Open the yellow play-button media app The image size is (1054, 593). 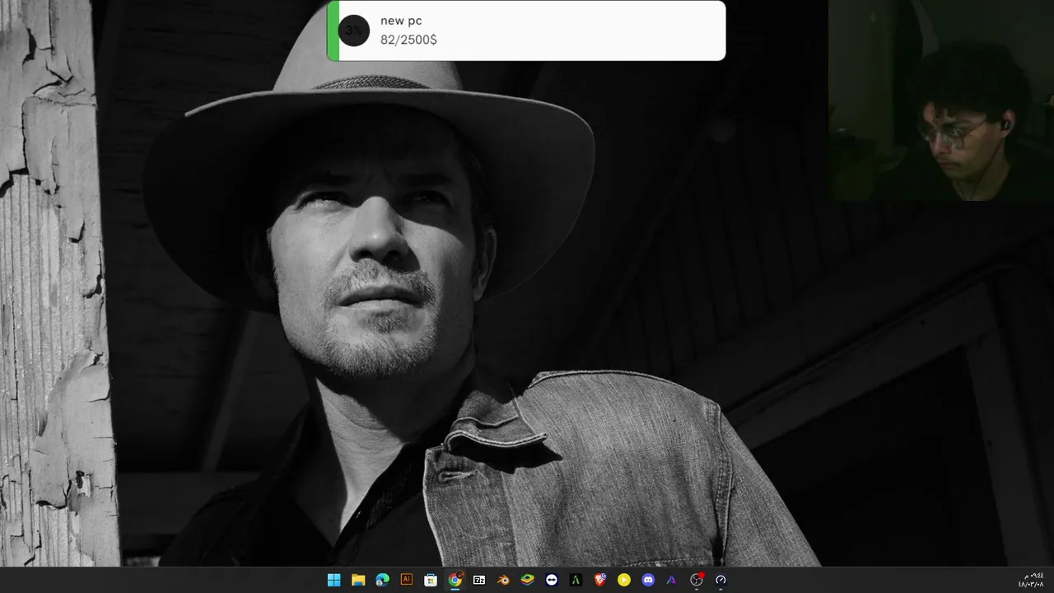point(624,580)
